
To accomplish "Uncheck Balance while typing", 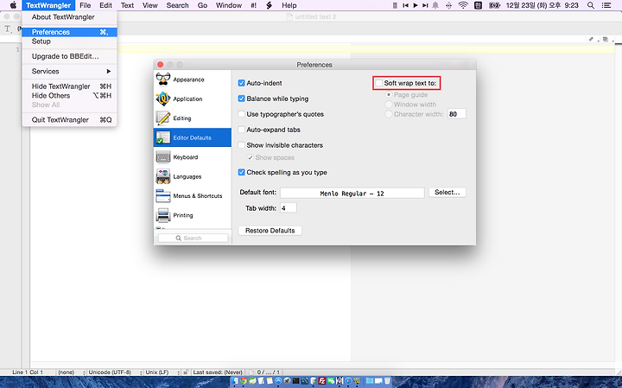I will [241, 99].
